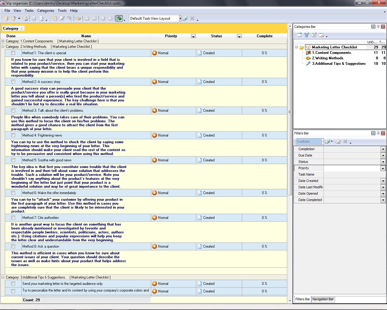Check the Done box for Method 1
Image resolution: width=387 pixels, height=310 pixels.
(x=13, y=53)
